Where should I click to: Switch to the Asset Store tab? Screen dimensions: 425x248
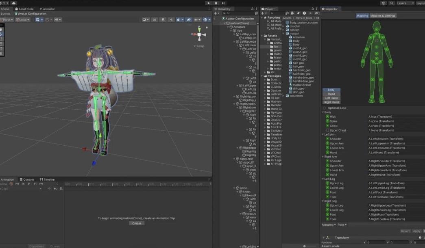(x=24, y=9)
